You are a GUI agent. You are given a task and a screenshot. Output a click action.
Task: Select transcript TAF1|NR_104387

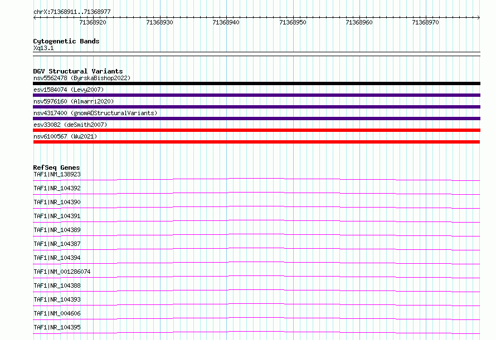57,244
